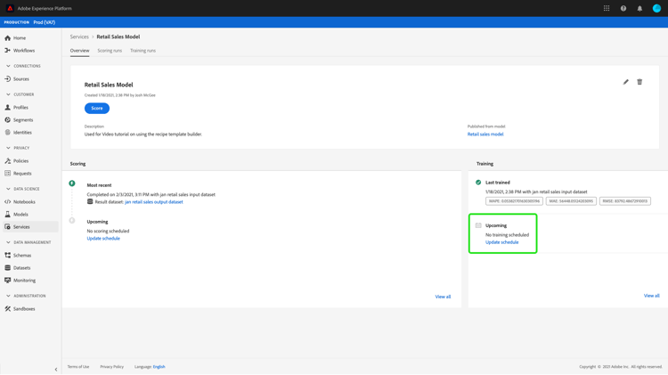Click the MAPE metric badge

(514, 201)
